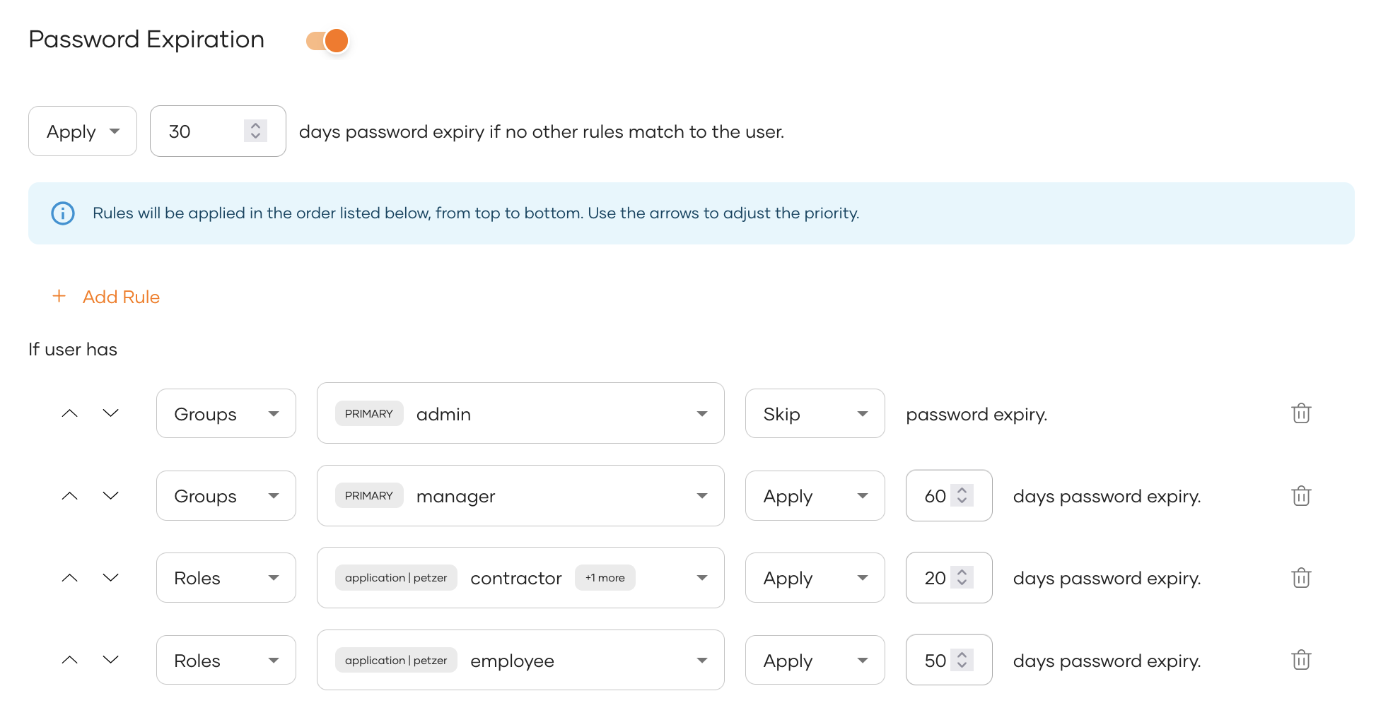
Task: Remove the contractor role rule
Action: [1301, 577]
